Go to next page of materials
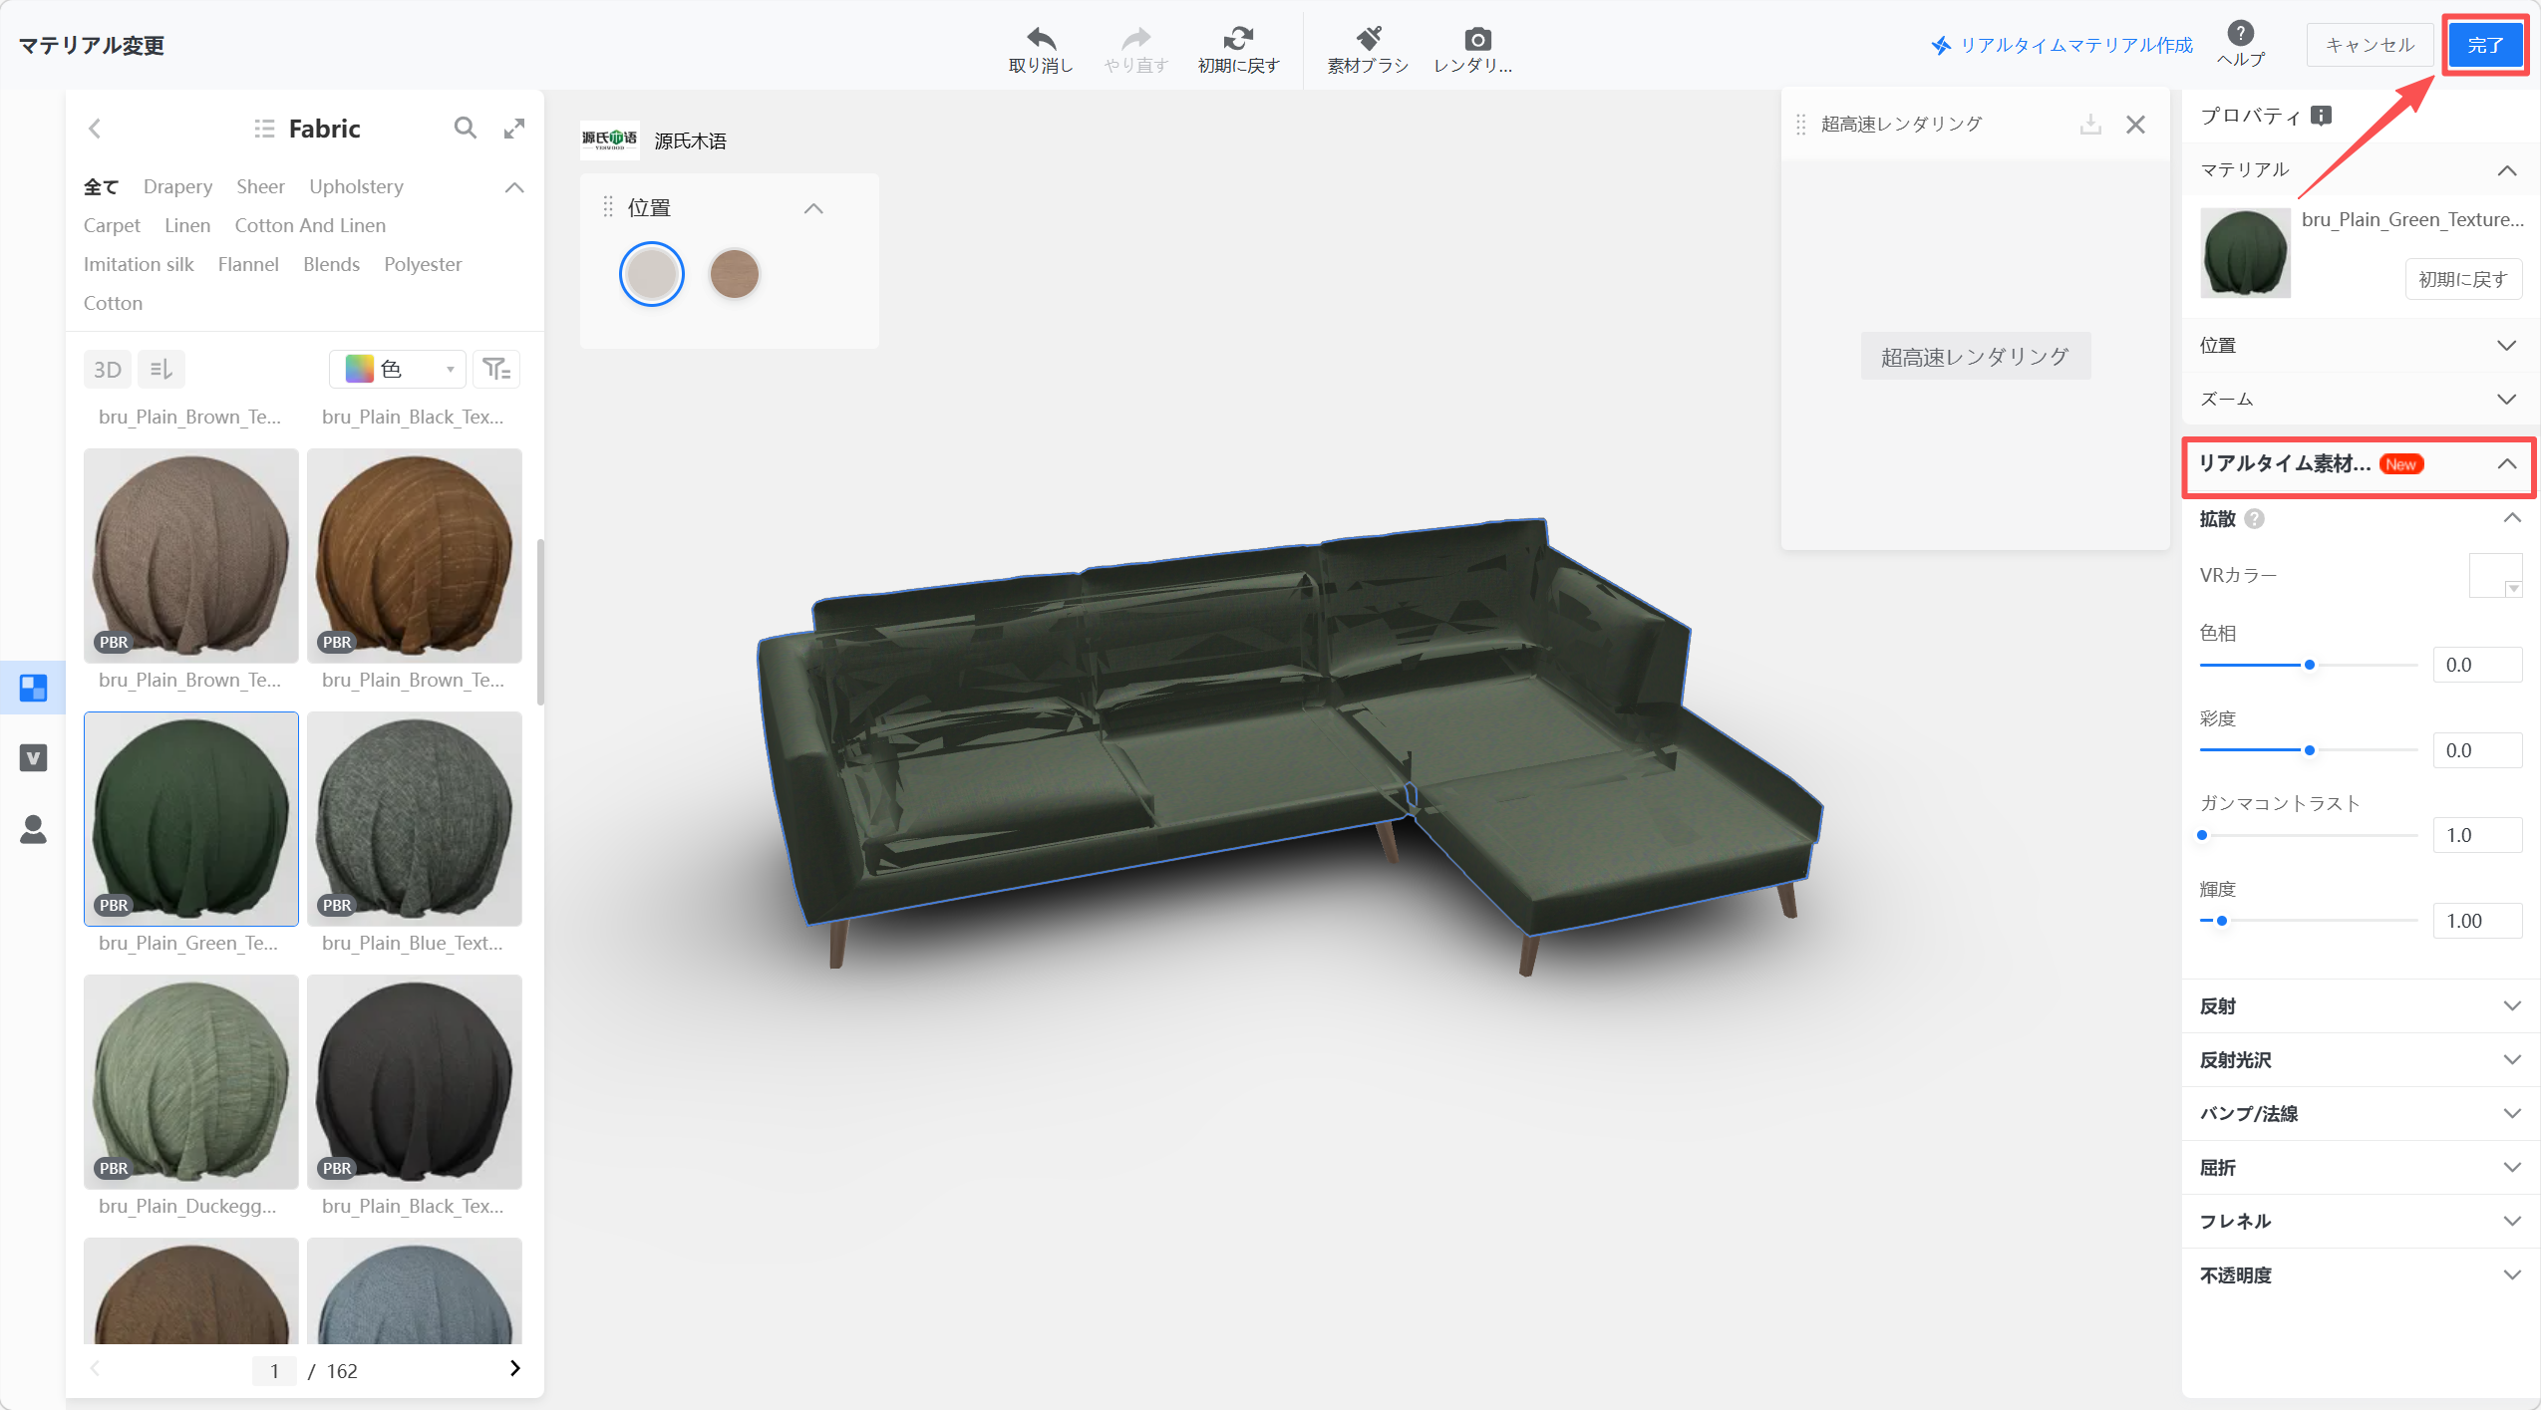The image size is (2541, 1410). coord(514,1368)
